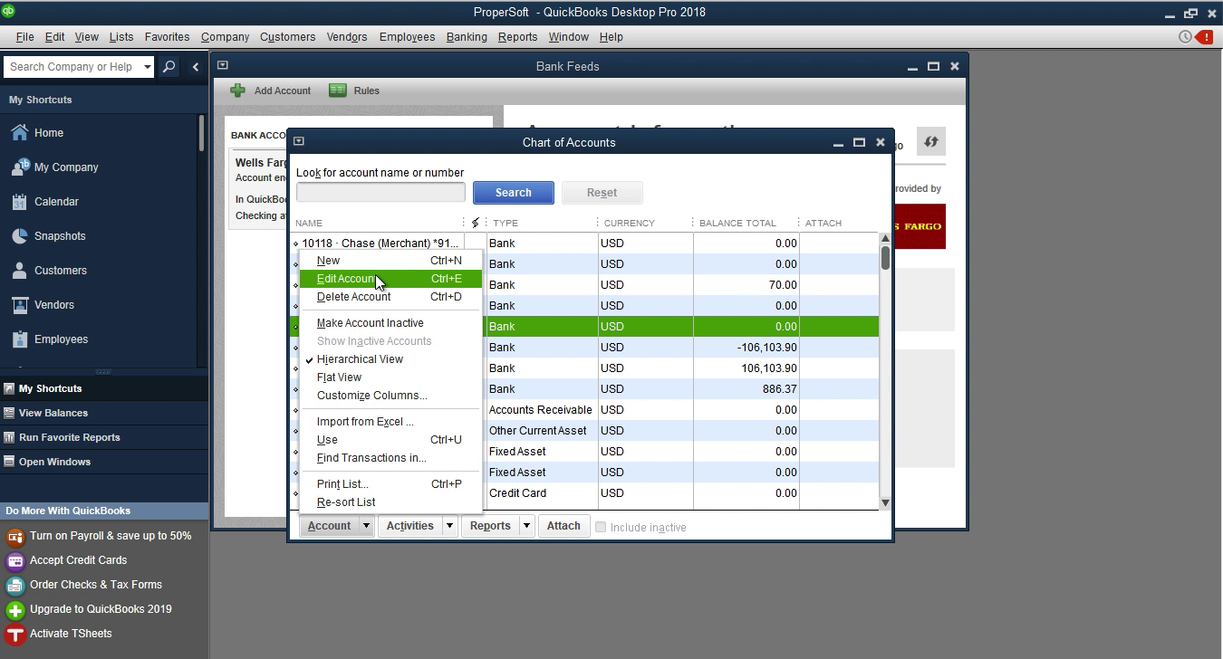The image size is (1223, 659).
Task: Choose New from the Account menu
Action: 390,261
